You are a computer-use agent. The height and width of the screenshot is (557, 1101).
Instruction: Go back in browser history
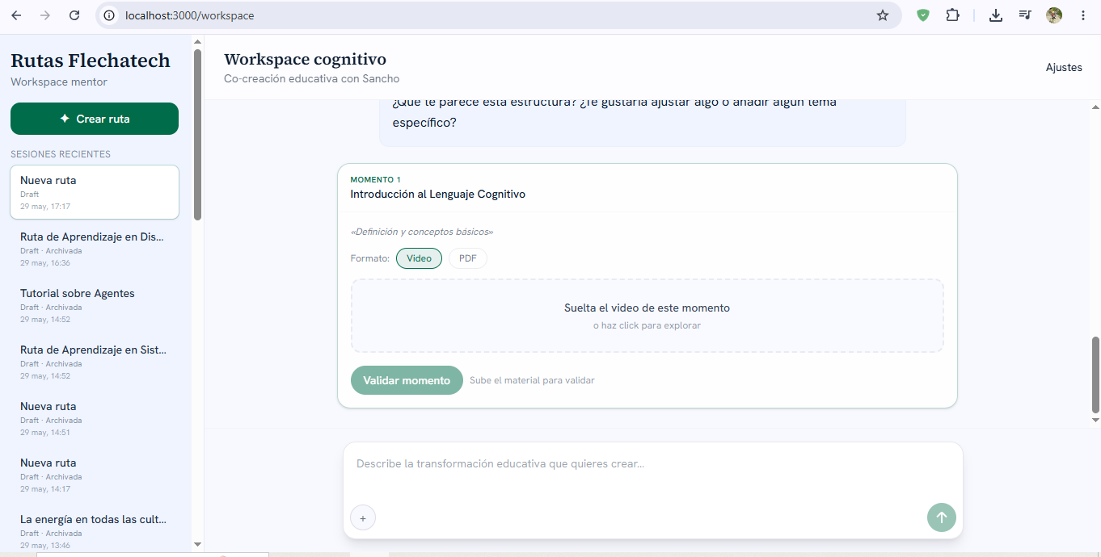tap(16, 15)
